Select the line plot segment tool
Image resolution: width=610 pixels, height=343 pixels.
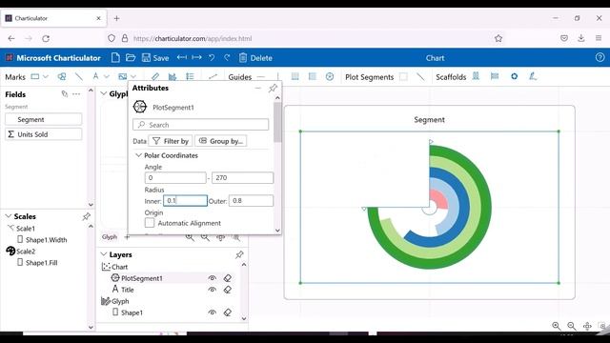420,76
